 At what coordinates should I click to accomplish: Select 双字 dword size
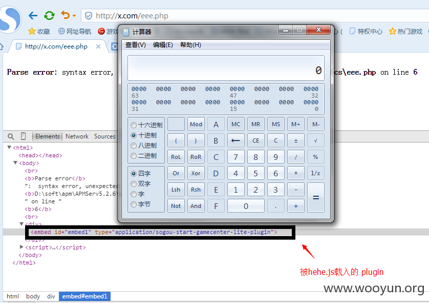pyautogui.click(x=141, y=184)
